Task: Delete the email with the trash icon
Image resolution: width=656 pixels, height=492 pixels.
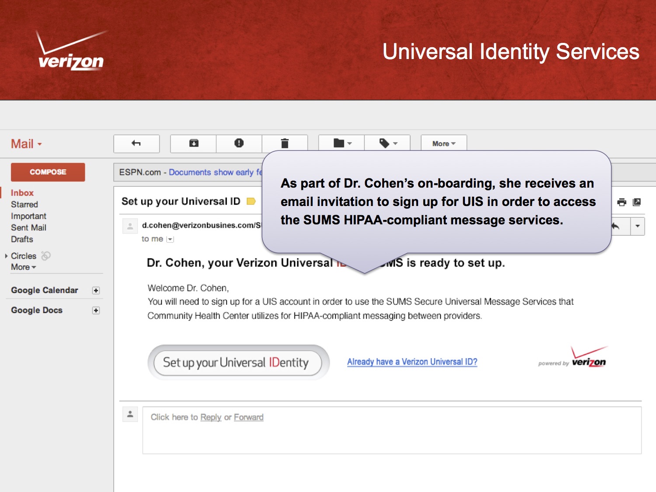Action: pos(285,143)
